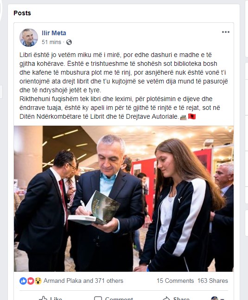The width and height of the screenshot is (248, 300).
Task: Open the Armand Plaka and 371 others list
Action: point(83,281)
